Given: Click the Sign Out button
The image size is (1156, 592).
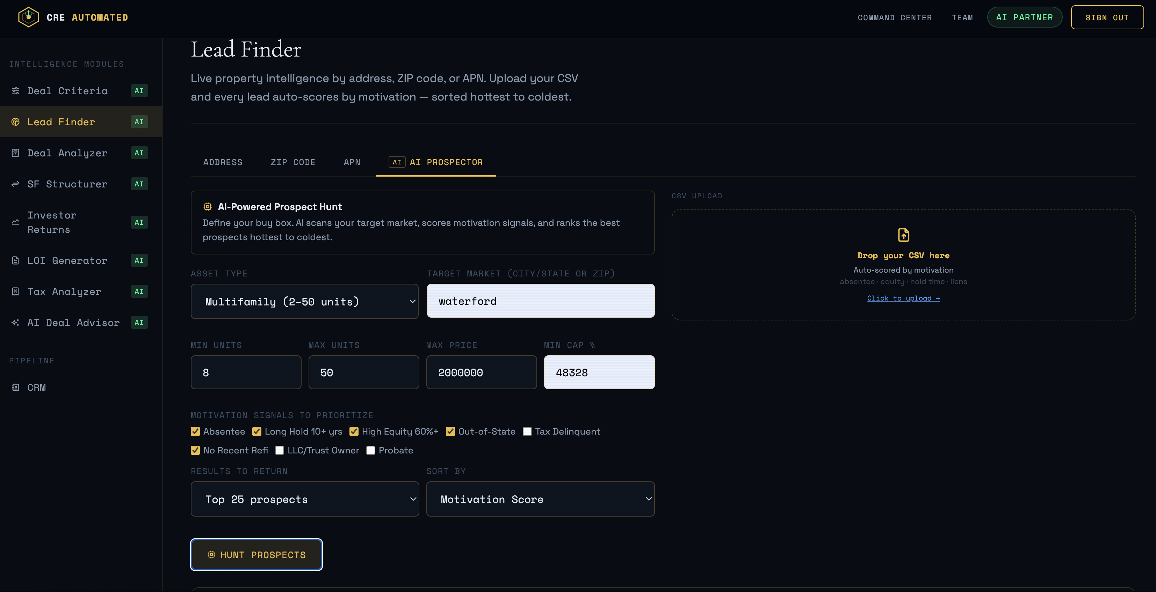Looking at the screenshot, I should pyautogui.click(x=1107, y=17).
